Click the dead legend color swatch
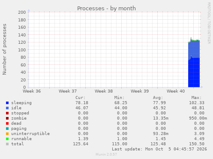Image resolution: width=213 pixels, height=159 pixels. pyautogui.click(x=7, y=123)
